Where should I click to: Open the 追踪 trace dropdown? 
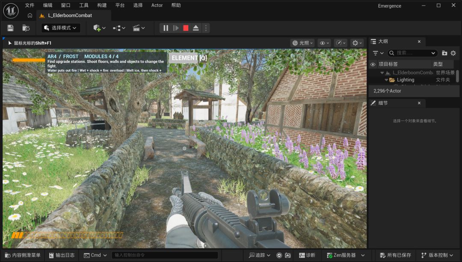259,255
